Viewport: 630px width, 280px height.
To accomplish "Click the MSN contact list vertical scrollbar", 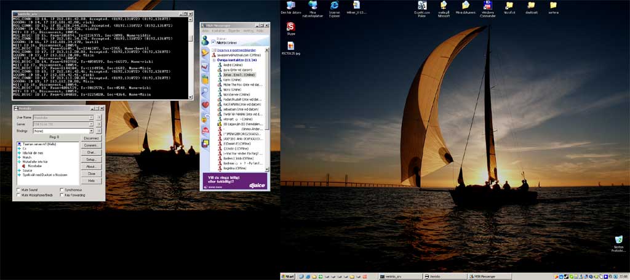I will coord(266,110).
